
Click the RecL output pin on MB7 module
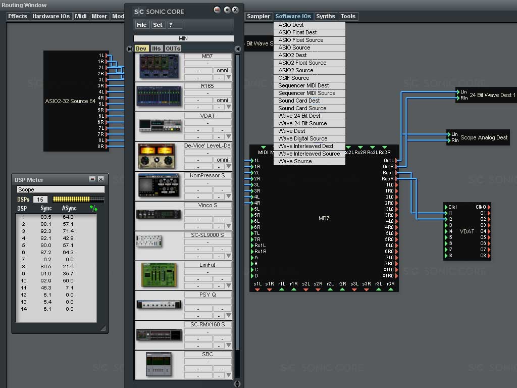click(x=396, y=173)
